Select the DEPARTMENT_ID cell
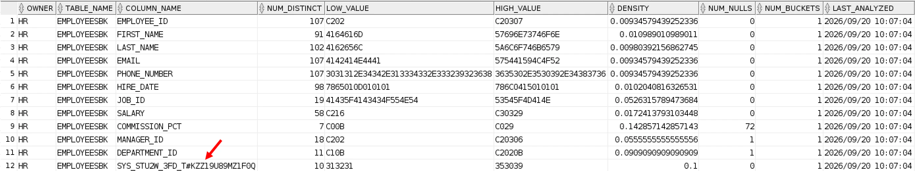 tap(187, 153)
